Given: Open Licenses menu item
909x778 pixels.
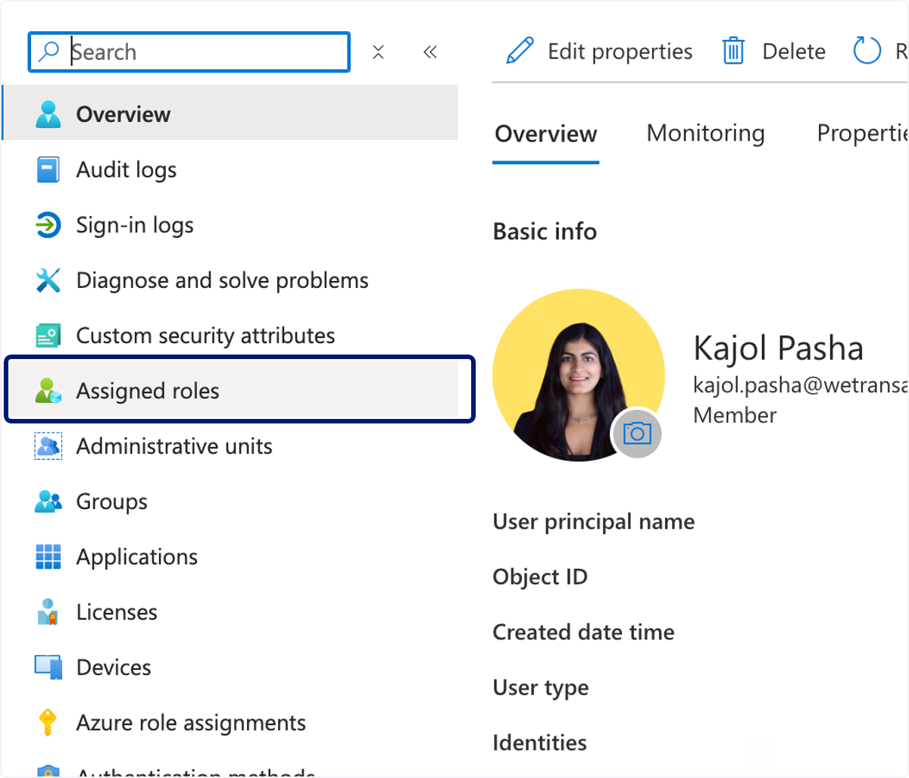Looking at the screenshot, I should [x=230, y=612].
